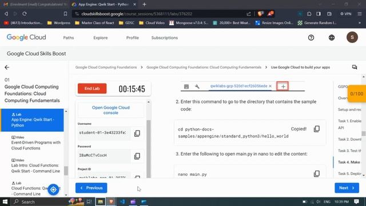Open the language globe icon
The image size is (366, 206).
332,38
